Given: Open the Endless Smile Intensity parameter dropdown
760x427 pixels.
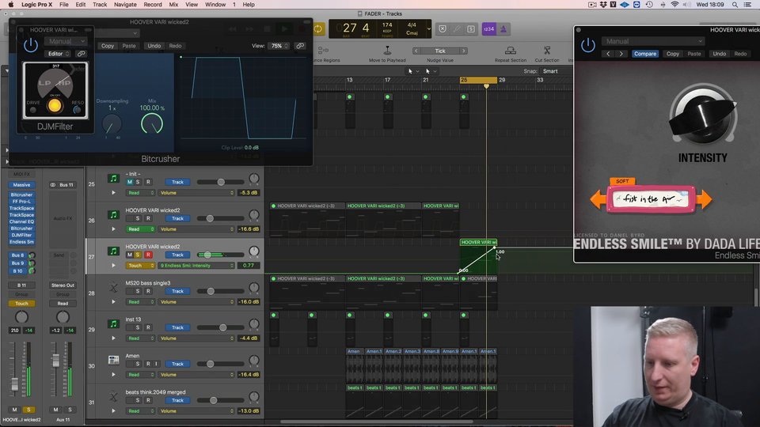Looking at the screenshot, I should point(196,266).
